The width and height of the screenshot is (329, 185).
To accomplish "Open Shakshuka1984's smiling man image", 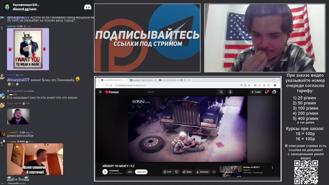I will coord(18,116).
